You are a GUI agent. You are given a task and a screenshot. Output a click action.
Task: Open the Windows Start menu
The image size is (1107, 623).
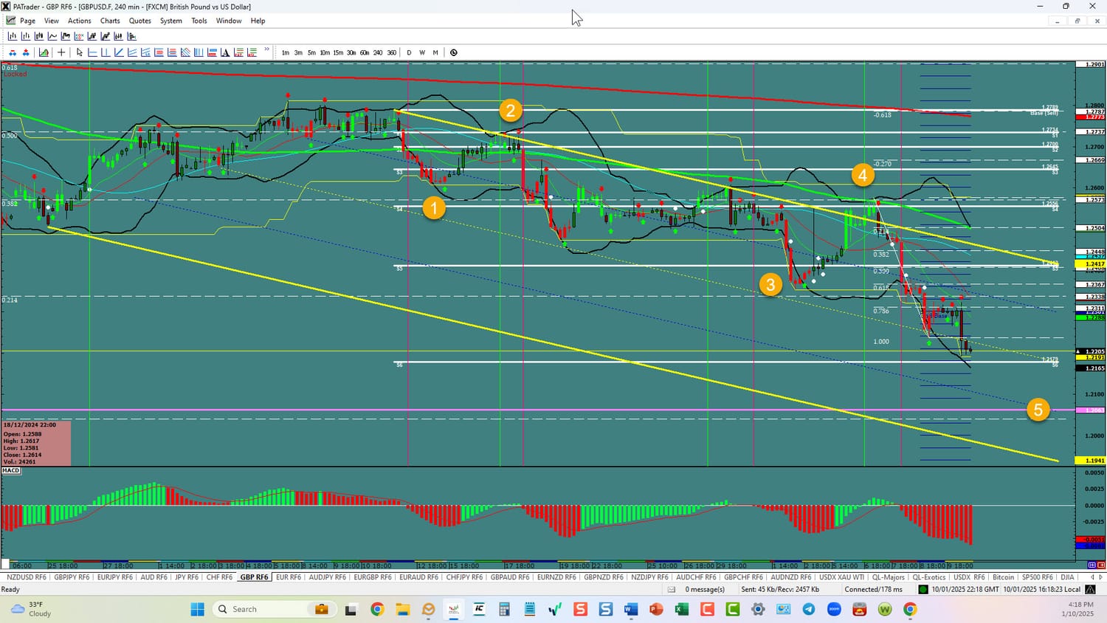pyautogui.click(x=197, y=609)
